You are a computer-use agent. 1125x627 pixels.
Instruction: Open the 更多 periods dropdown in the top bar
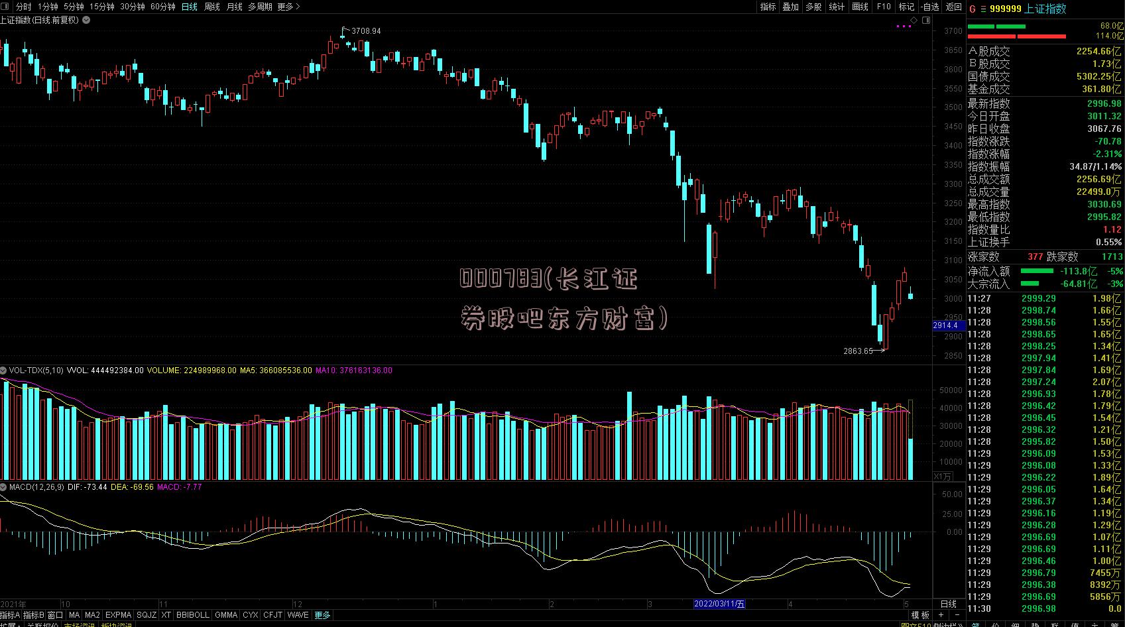pos(288,7)
